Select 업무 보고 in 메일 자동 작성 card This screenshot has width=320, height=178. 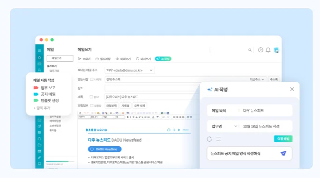48,88
